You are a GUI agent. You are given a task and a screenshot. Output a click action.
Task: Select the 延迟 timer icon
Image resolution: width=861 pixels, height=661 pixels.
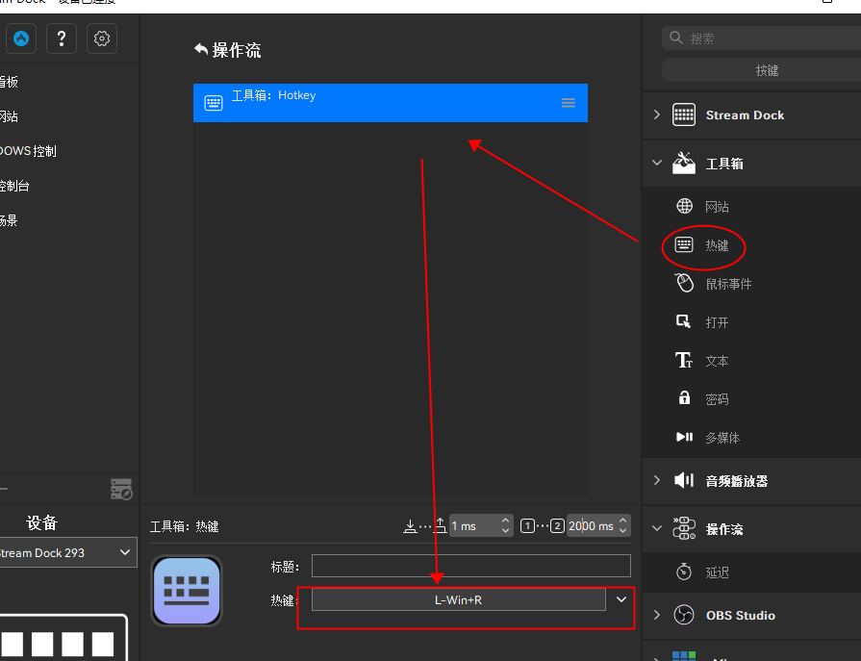click(684, 572)
